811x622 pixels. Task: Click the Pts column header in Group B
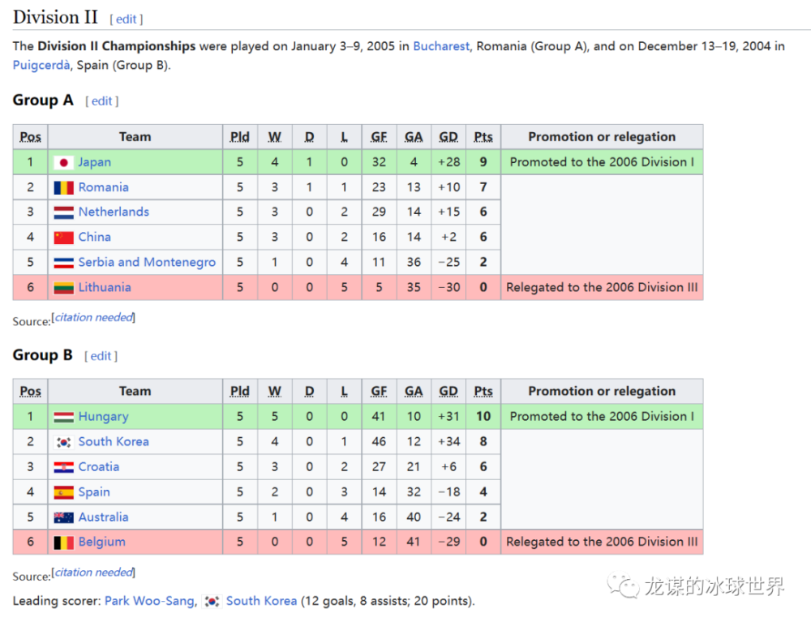click(x=483, y=392)
